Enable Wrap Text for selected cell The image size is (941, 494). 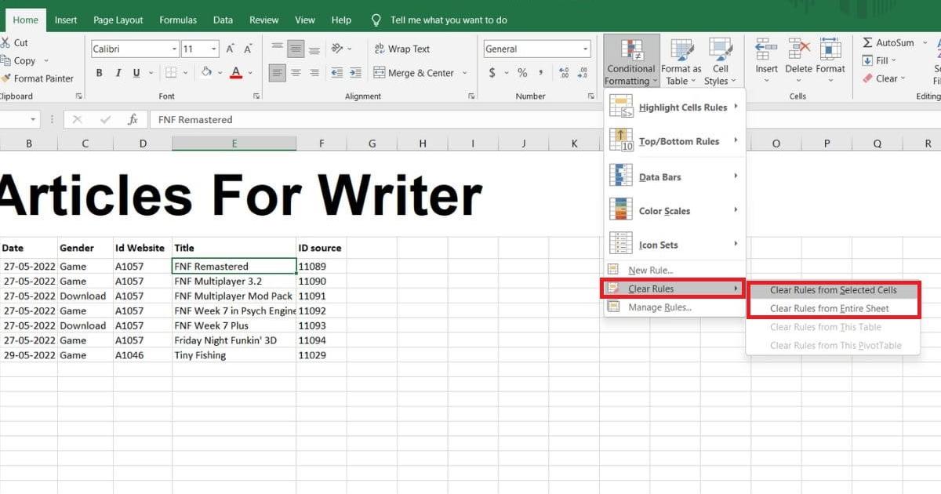point(402,48)
